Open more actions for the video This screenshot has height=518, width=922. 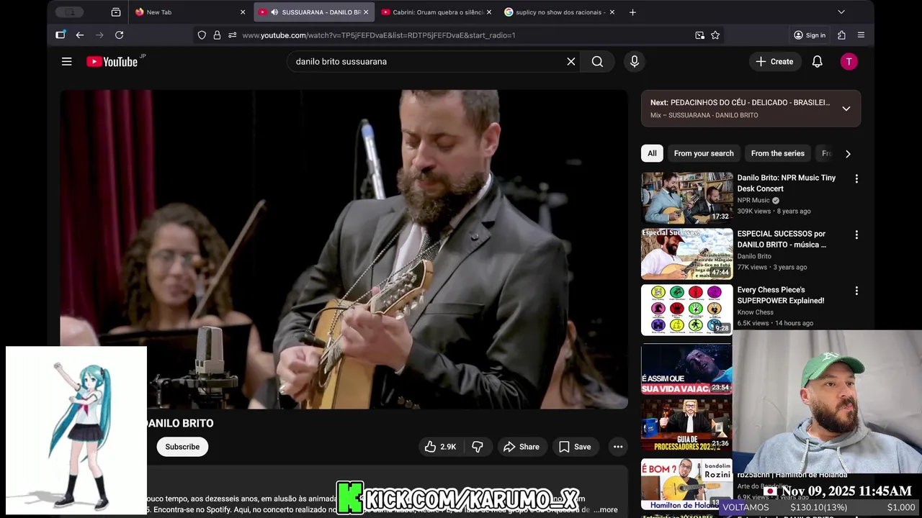tap(618, 447)
